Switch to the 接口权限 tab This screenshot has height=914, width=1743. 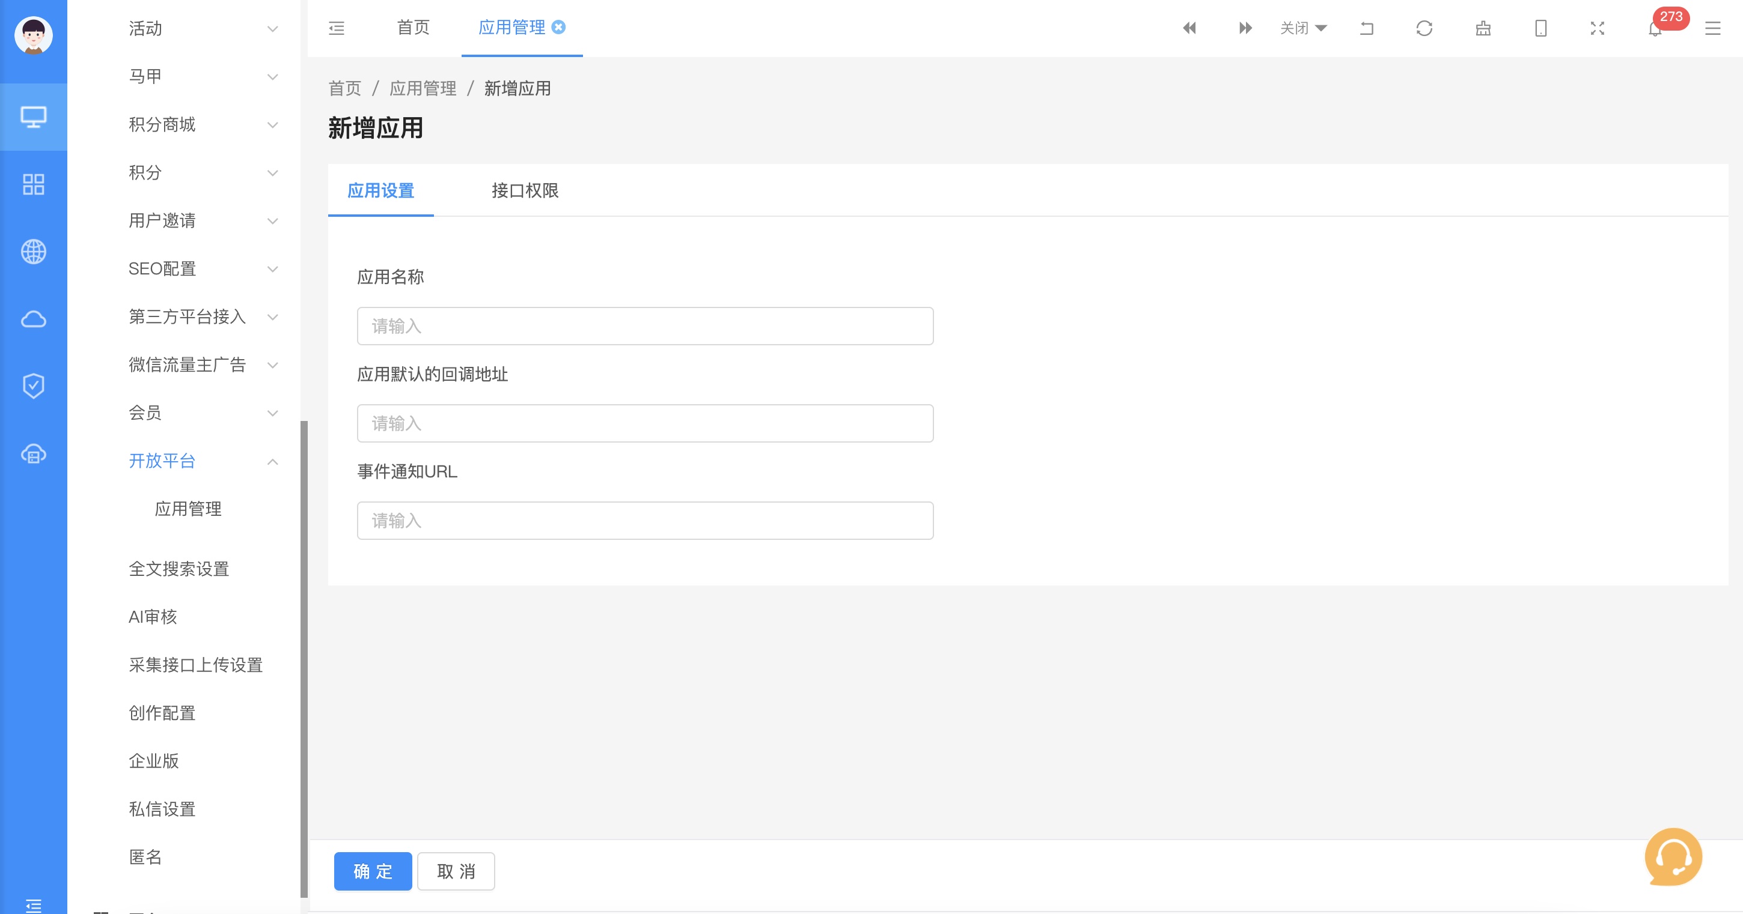pos(524,190)
